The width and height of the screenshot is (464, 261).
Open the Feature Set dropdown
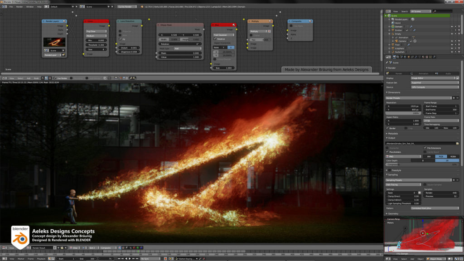pos(435,83)
